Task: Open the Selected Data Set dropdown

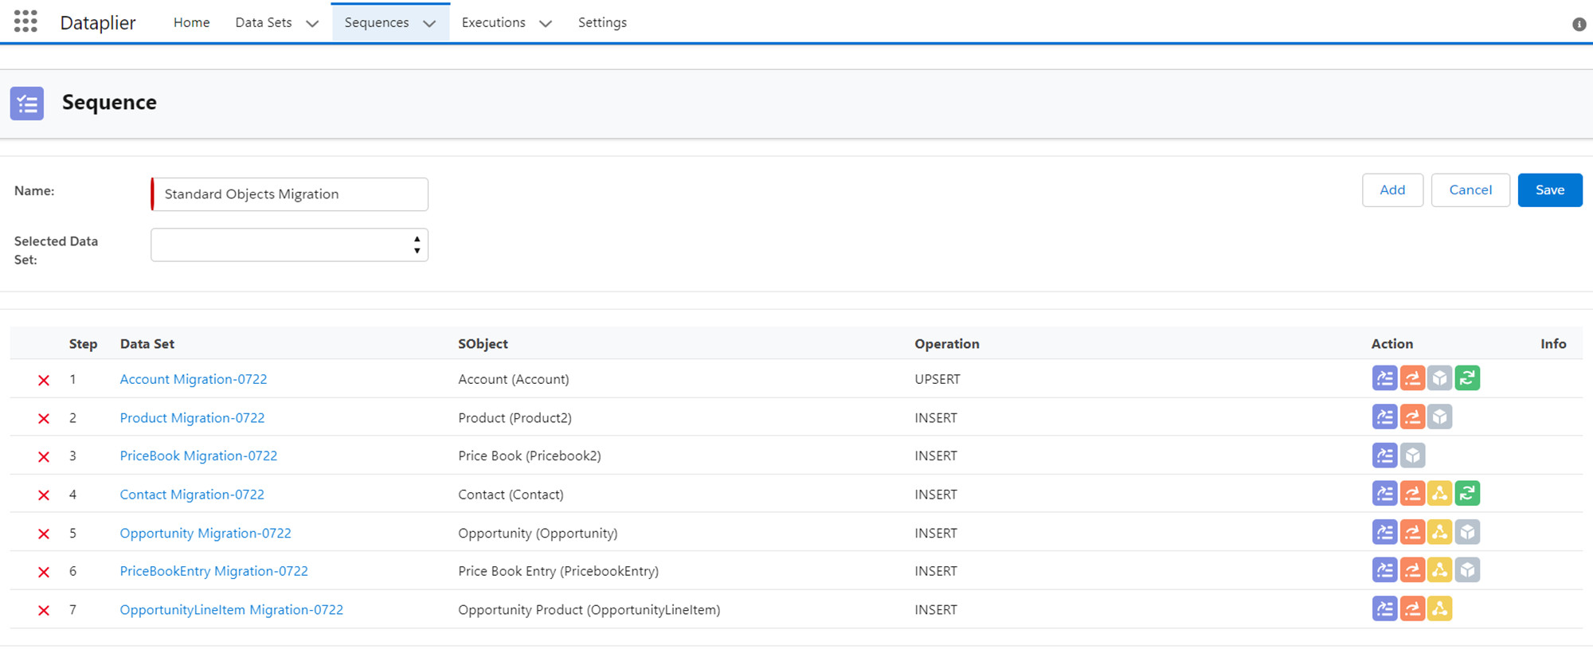Action: [x=289, y=245]
